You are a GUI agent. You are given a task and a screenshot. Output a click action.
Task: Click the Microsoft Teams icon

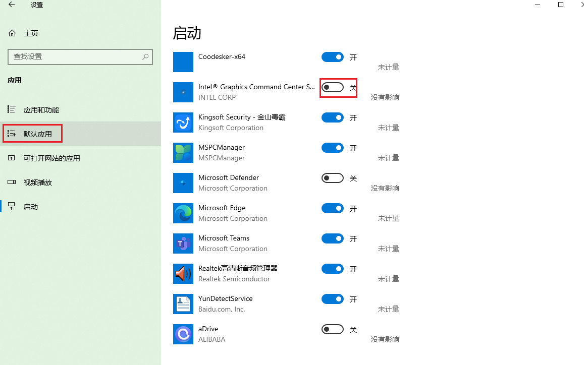tap(183, 243)
